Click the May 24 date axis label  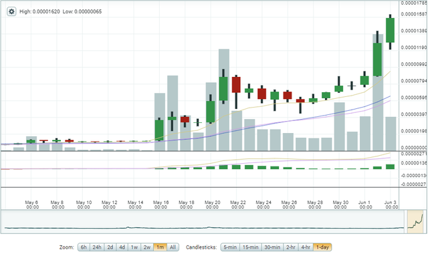tap(263, 205)
